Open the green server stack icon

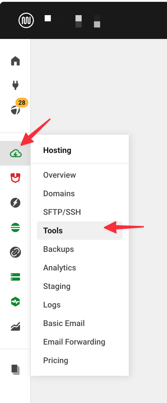pyautogui.click(x=15, y=277)
